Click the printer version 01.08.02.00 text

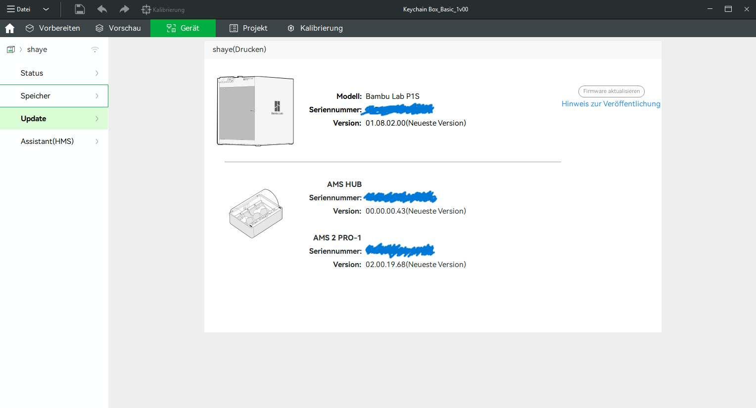(416, 123)
